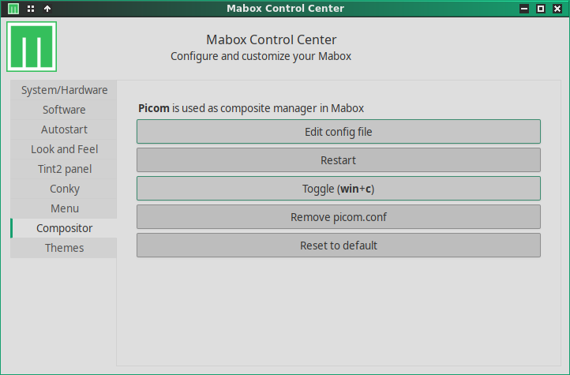Open the Themes tab

point(64,248)
